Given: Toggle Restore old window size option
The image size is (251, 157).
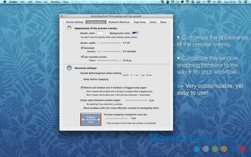Looking at the screenshot, I should tap(82, 88).
